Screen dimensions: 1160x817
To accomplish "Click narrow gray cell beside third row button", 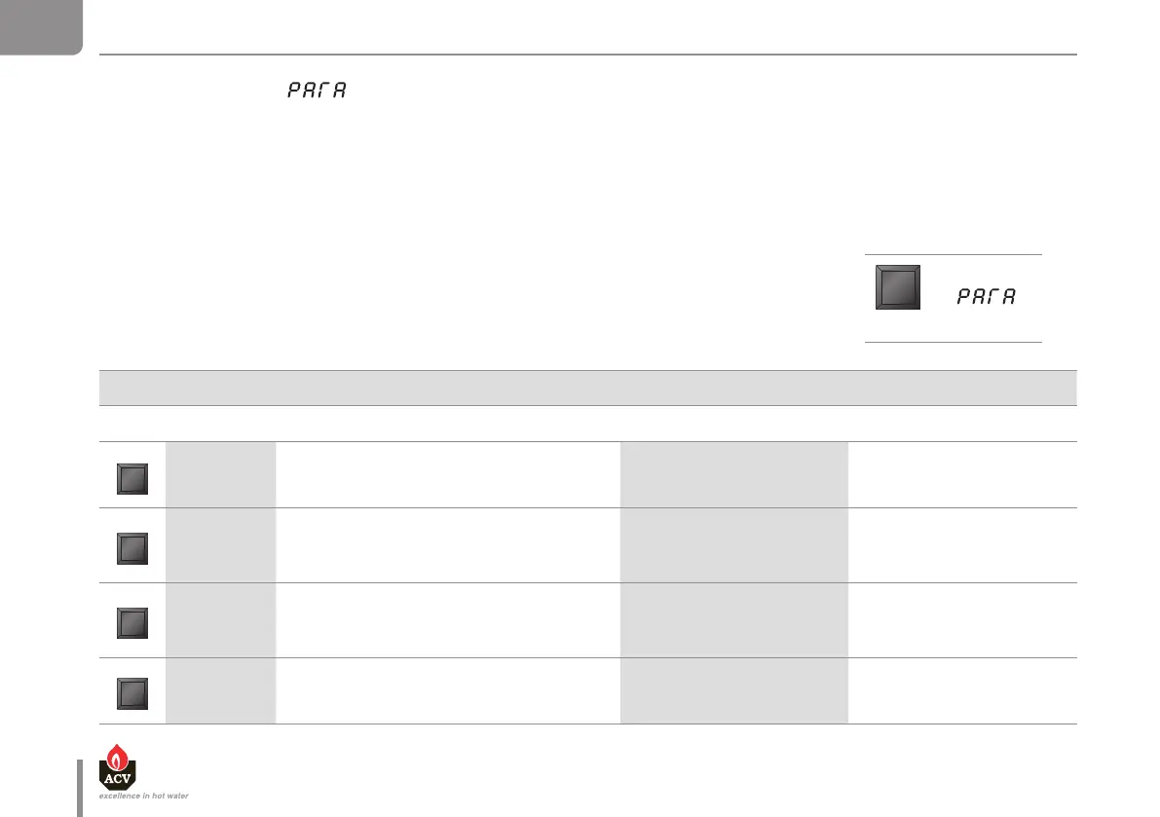I will click(221, 620).
